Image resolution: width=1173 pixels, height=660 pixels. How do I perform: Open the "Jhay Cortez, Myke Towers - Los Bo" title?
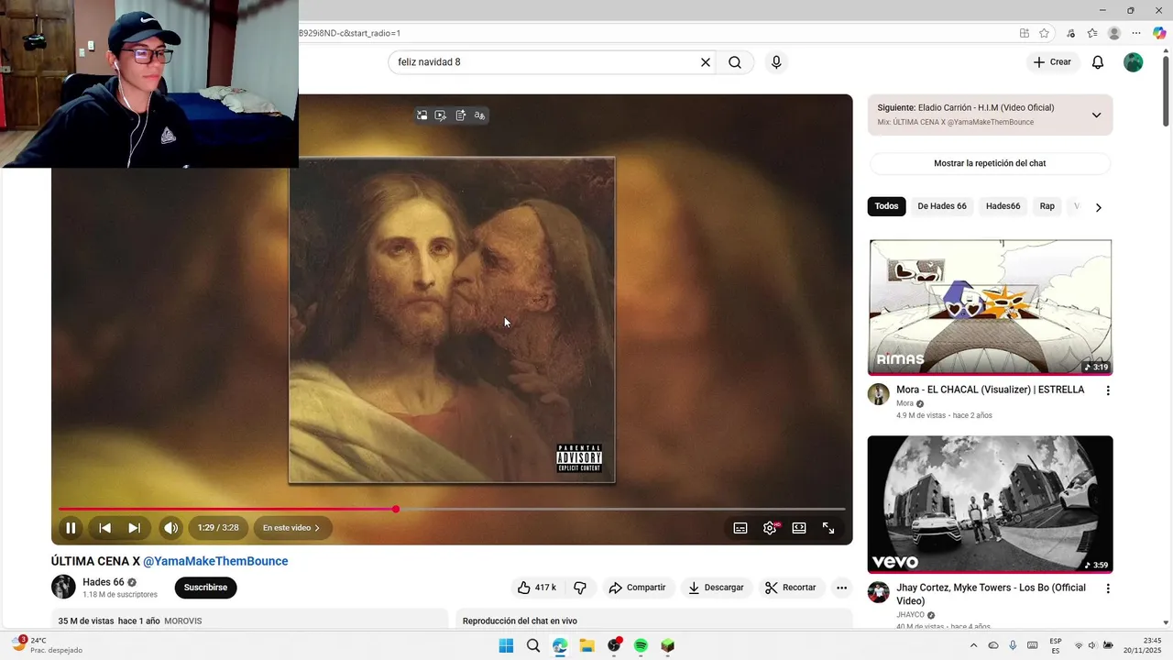(x=991, y=594)
